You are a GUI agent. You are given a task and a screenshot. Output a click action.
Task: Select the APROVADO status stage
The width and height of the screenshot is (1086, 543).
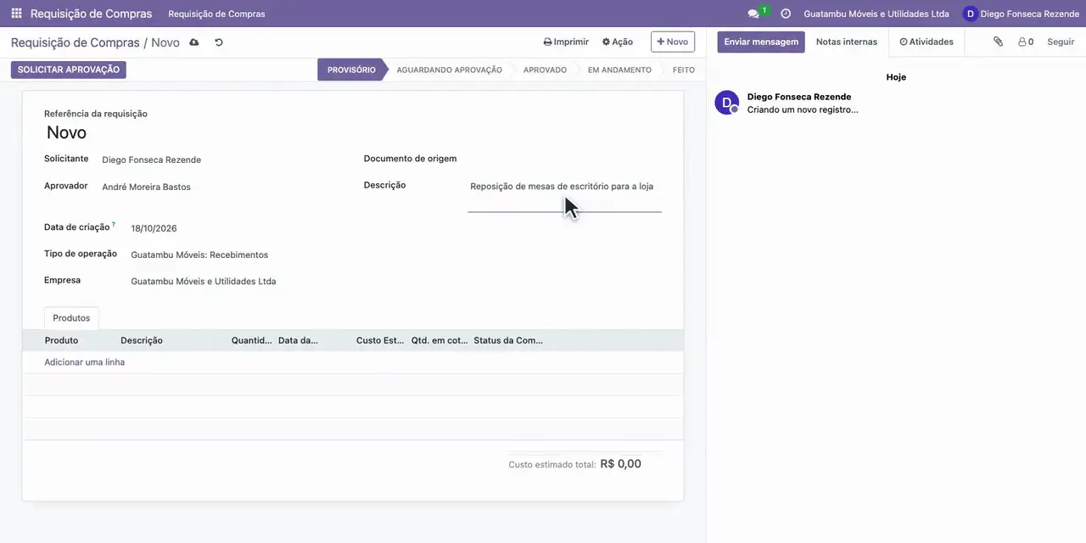tap(545, 70)
